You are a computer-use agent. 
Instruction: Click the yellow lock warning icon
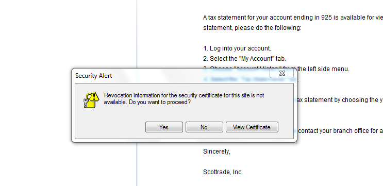tap(91, 100)
